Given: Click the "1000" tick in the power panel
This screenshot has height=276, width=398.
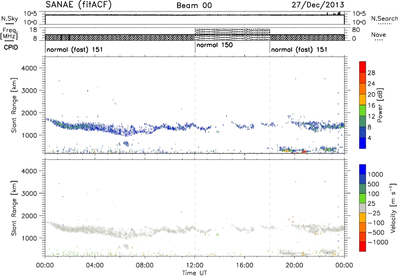Looking at the screenshot, I should [x=29, y=135].
